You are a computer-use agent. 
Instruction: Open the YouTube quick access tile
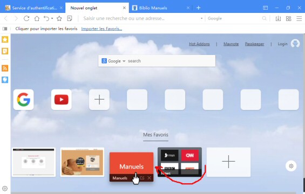62,100
